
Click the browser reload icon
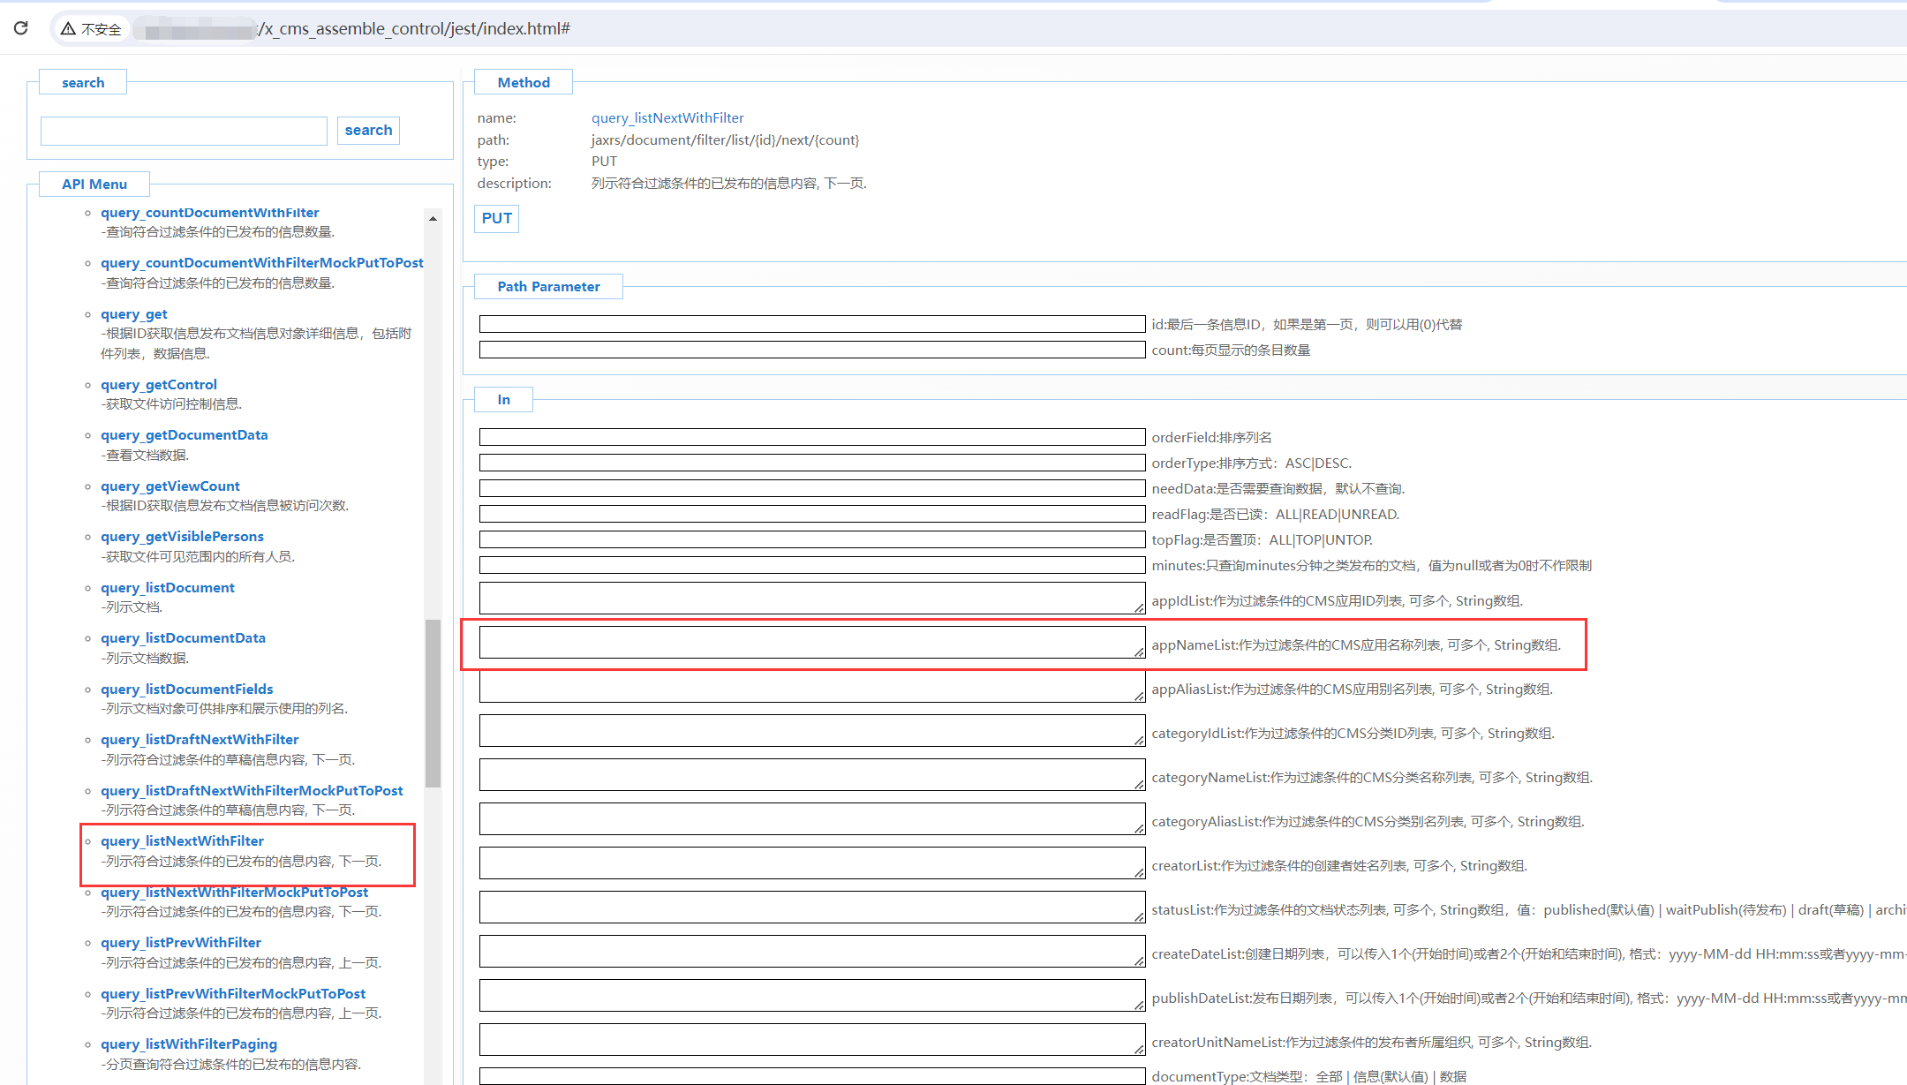[21, 28]
